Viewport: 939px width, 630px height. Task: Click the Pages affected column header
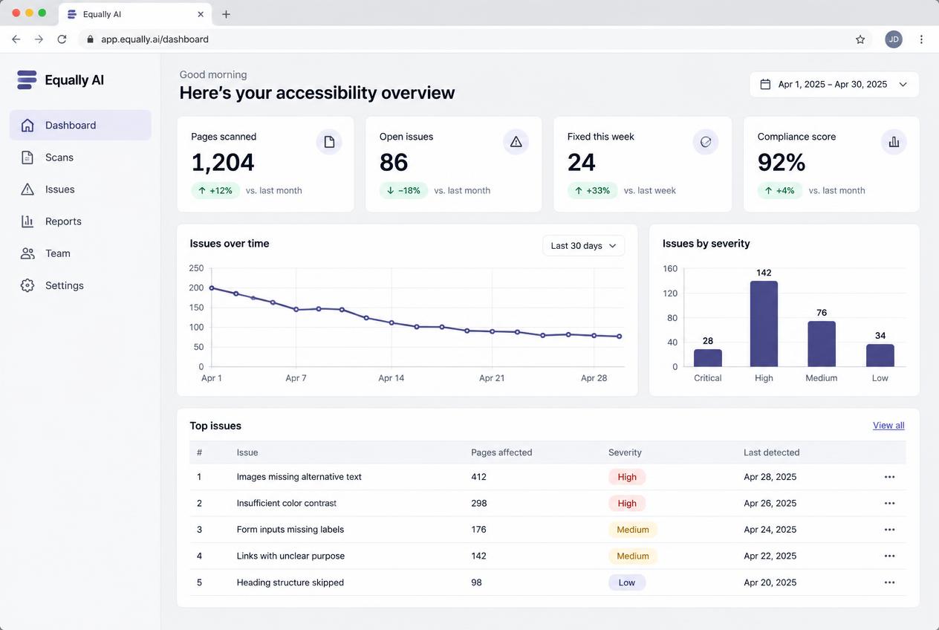tap(501, 452)
